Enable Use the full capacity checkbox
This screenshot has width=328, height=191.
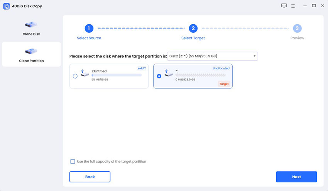tap(73, 162)
